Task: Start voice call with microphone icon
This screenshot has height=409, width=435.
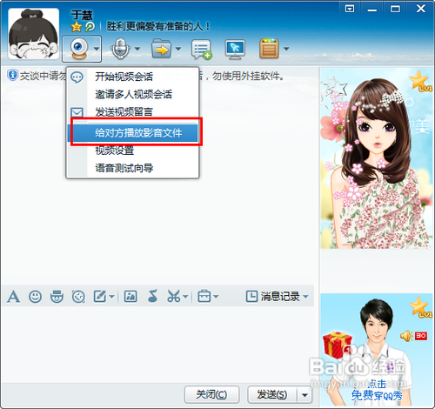Action: point(120,49)
